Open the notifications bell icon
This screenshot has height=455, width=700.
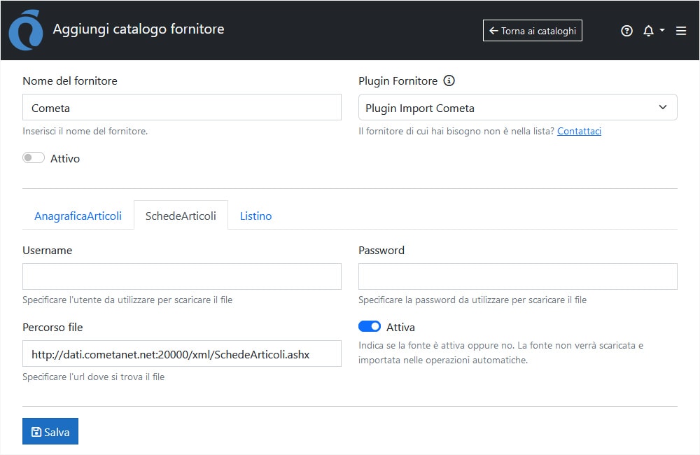[648, 31]
